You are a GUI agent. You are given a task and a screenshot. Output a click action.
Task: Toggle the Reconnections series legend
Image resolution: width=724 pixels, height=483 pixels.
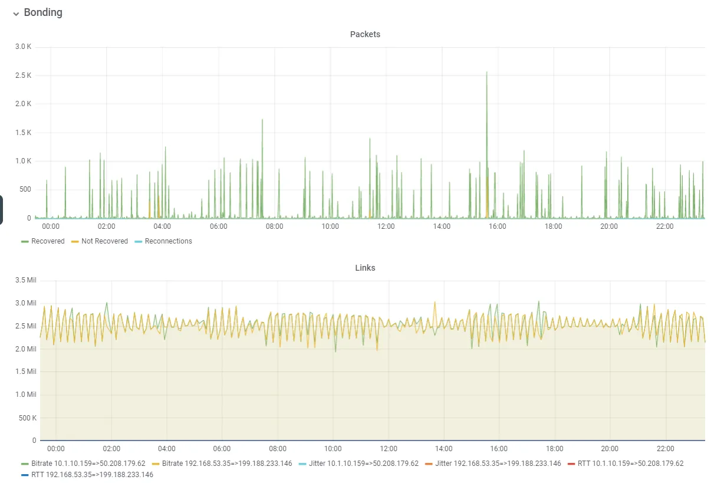click(169, 241)
